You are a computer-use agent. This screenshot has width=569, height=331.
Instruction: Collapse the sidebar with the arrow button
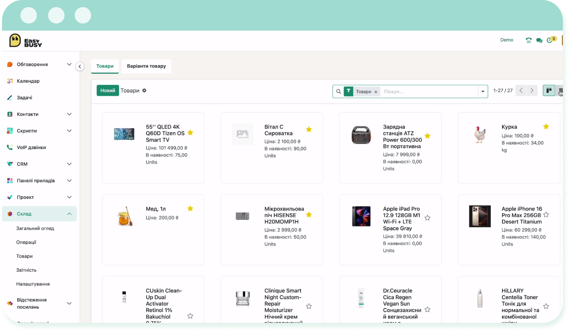(79, 66)
